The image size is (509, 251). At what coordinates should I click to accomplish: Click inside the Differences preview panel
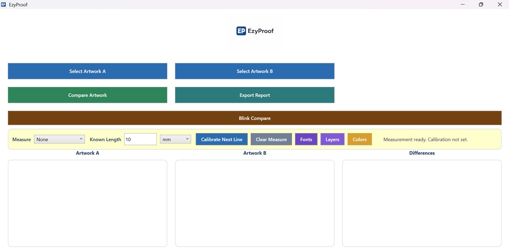point(422,203)
